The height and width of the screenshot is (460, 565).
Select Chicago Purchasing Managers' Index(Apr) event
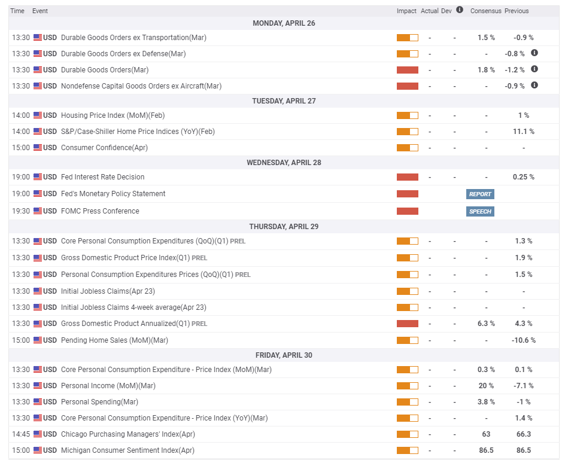click(127, 434)
